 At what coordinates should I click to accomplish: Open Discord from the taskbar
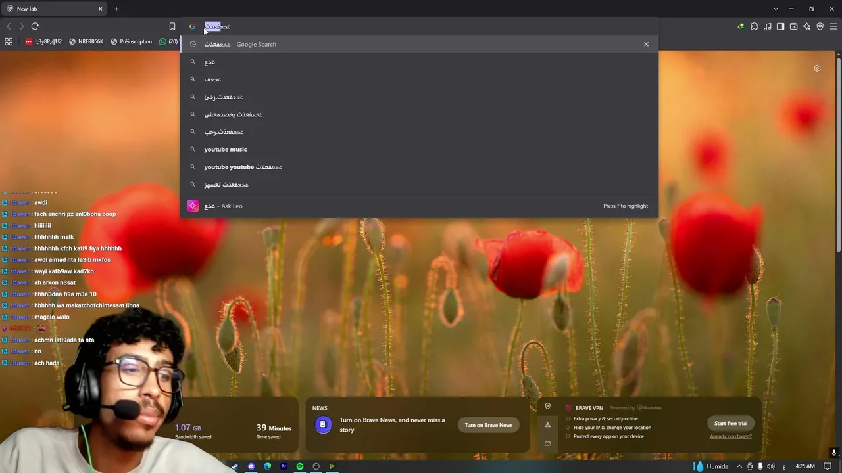[x=251, y=466]
